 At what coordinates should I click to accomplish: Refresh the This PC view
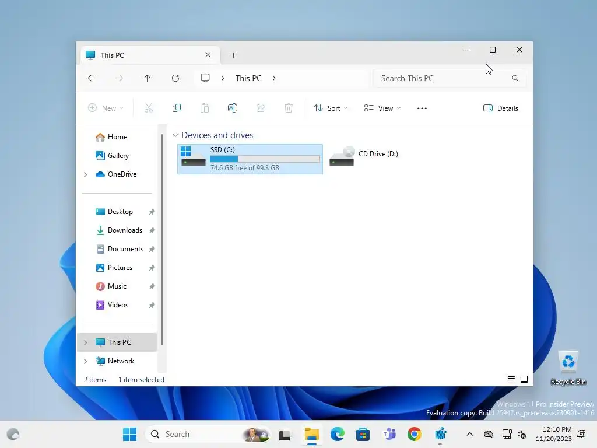point(175,78)
